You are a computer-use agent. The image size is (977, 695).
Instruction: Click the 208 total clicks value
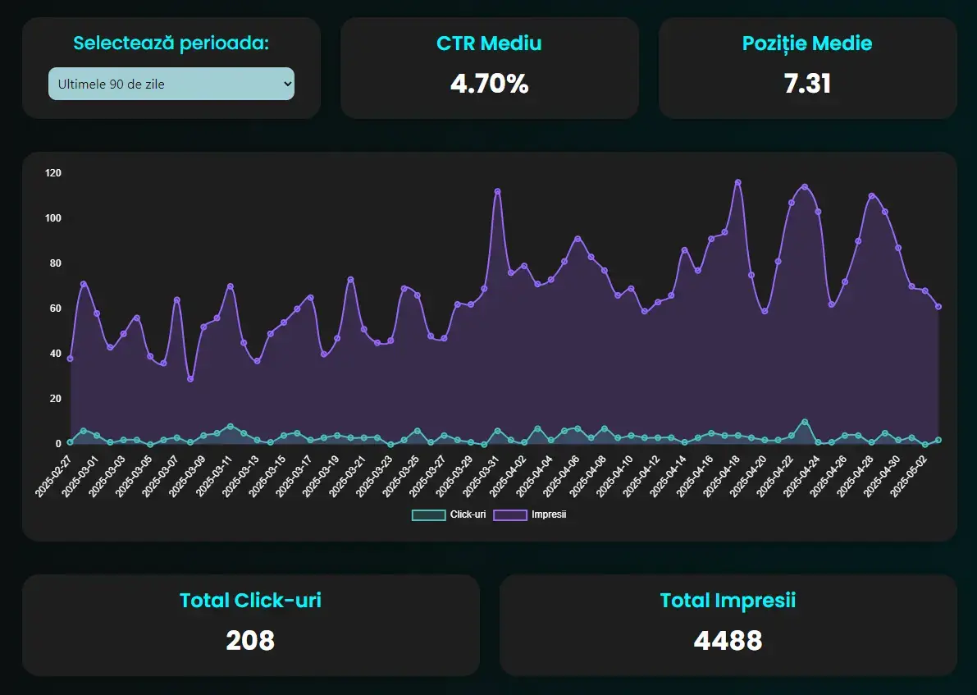(250, 641)
